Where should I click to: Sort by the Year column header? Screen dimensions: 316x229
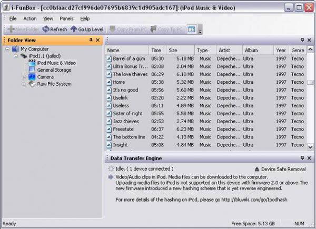click(x=281, y=50)
